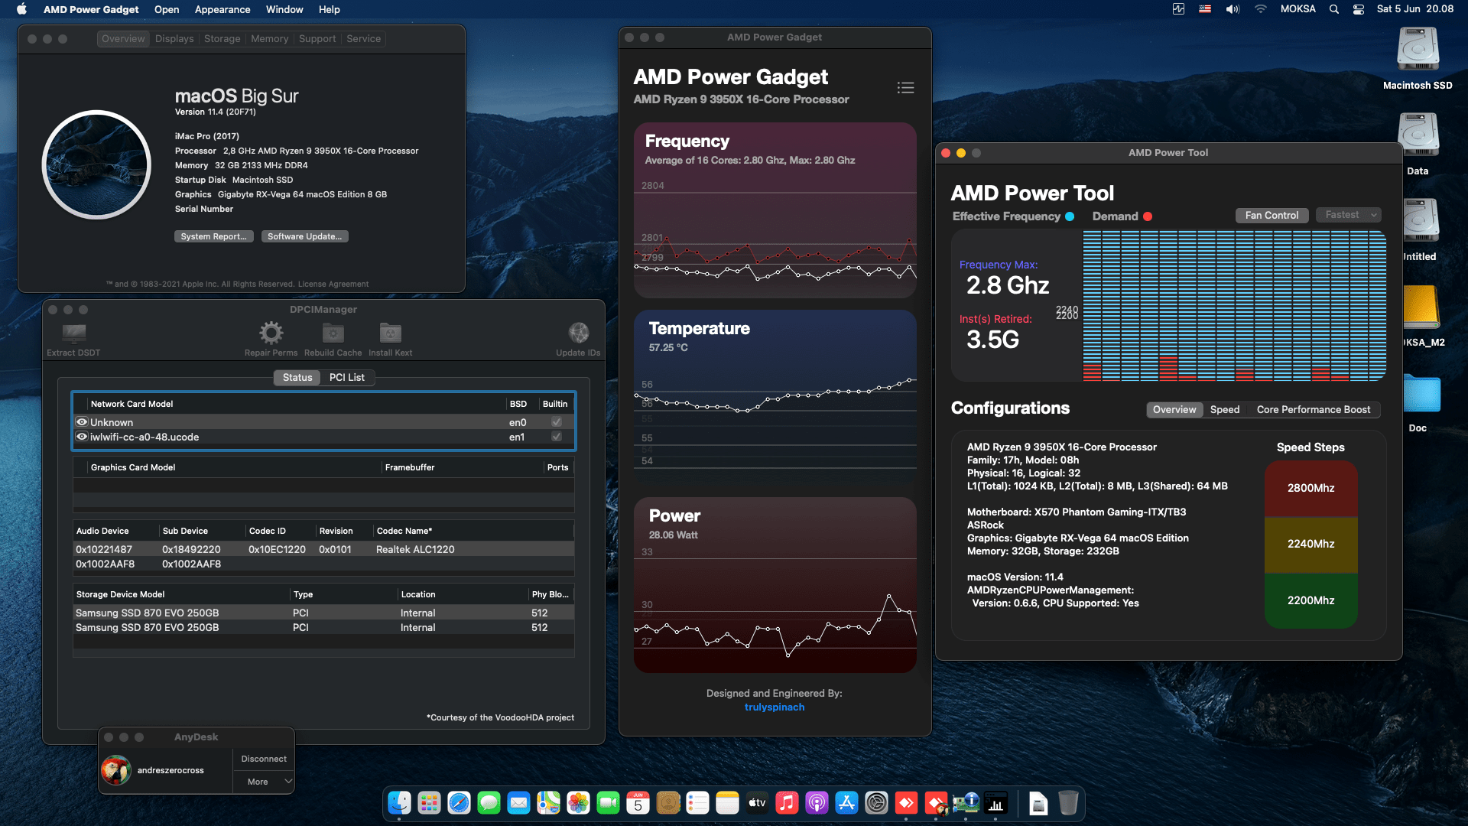Open Mail from the dock
1468x826 pixels.
(x=518, y=803)
